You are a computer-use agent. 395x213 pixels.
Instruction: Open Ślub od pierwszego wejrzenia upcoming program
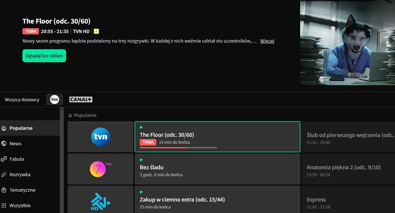point(348,137)
